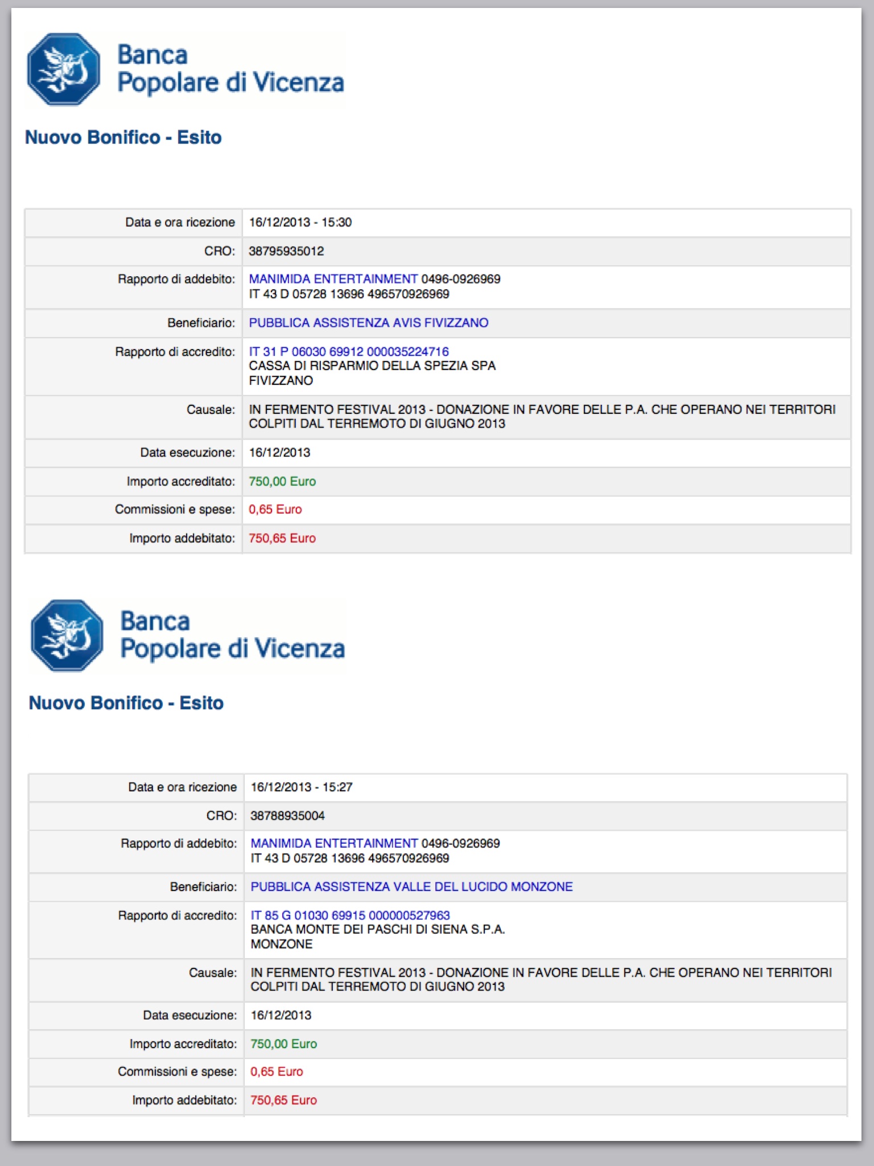
Task: Select the reception time 16/12/2013 - 15:30
Action: coord(300,223)
